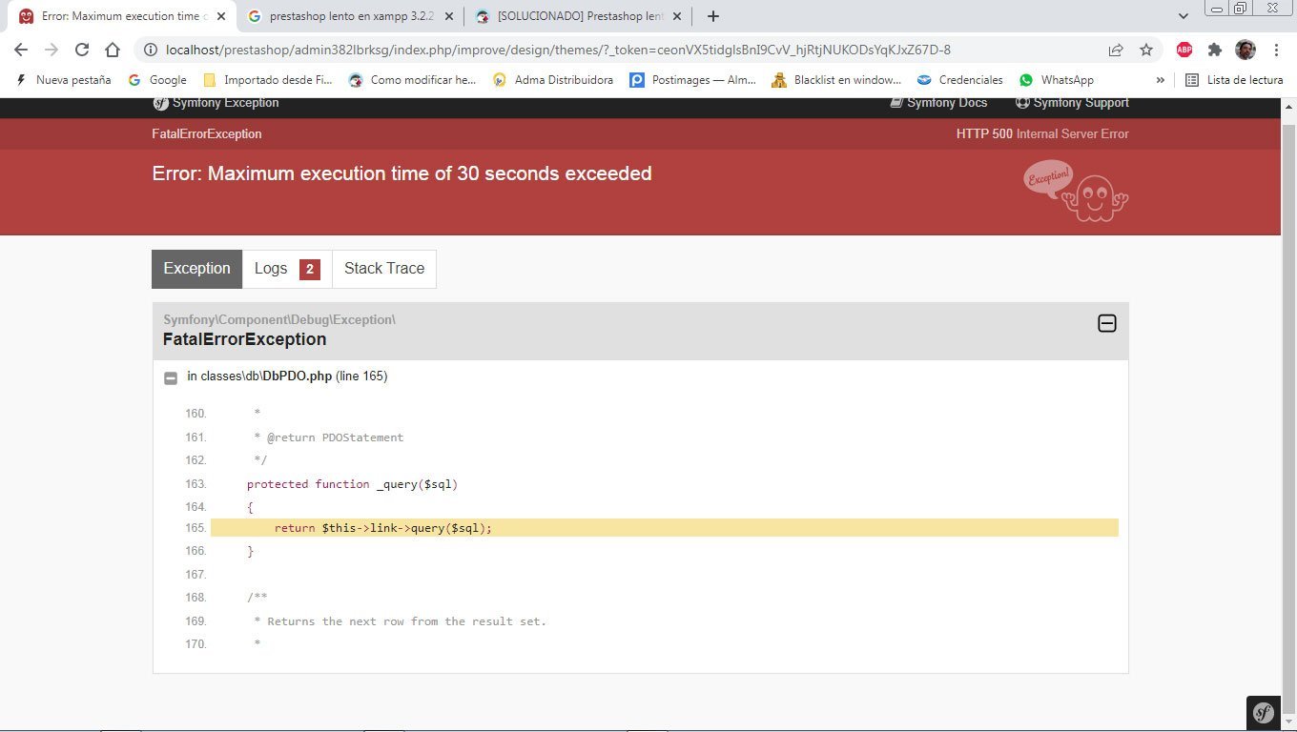Open the Symfony debug toolbar icon

[x=1264, y=713]
